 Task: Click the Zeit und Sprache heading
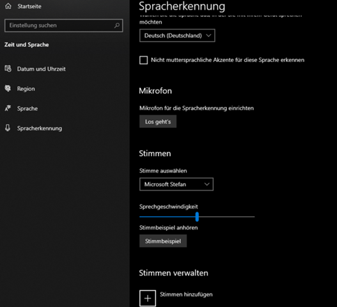coord(27,45)
